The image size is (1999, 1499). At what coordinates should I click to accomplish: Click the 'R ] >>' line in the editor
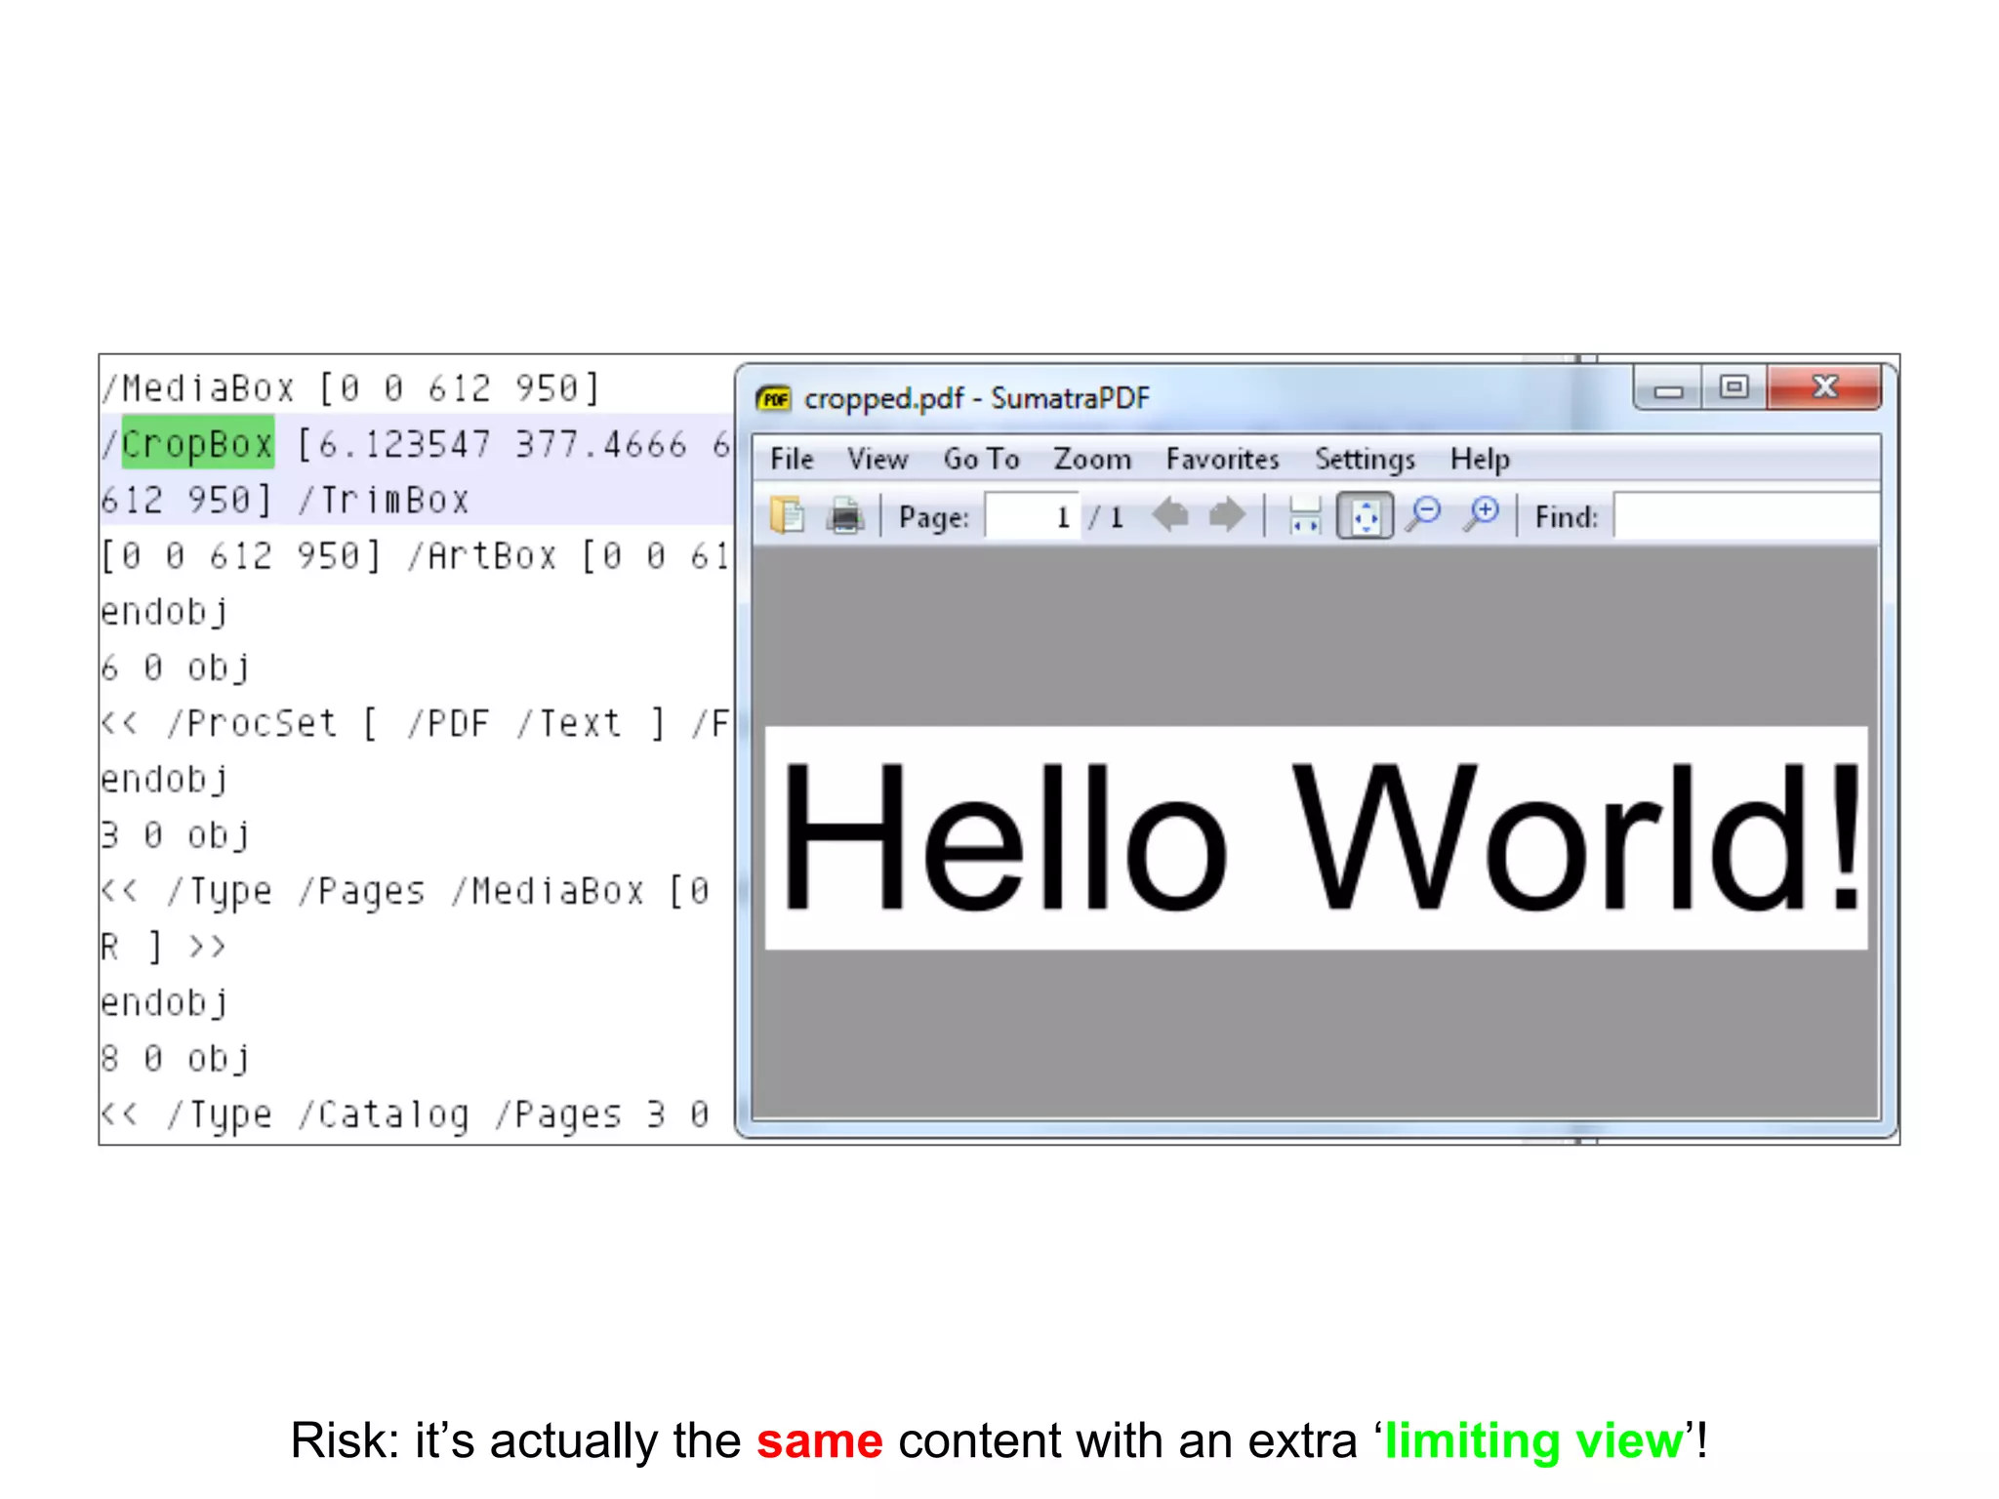click(x=163, y=946)
